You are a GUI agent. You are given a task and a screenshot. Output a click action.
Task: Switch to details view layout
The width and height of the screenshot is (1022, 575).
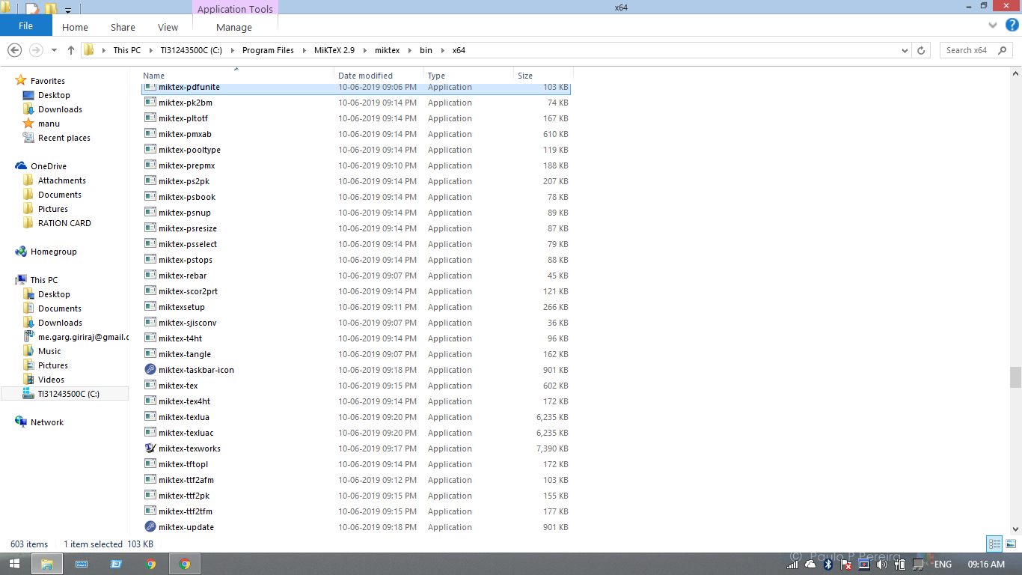pos(994,544)
